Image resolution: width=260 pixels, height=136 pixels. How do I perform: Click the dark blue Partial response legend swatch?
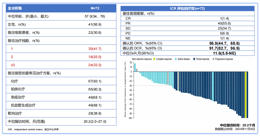click(194, 59)
